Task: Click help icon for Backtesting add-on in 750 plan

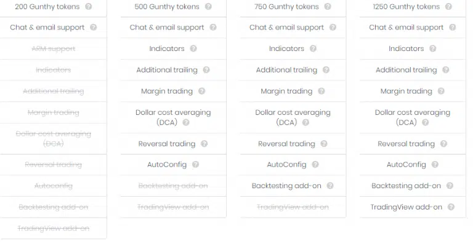Action: [x=330, y=186]
